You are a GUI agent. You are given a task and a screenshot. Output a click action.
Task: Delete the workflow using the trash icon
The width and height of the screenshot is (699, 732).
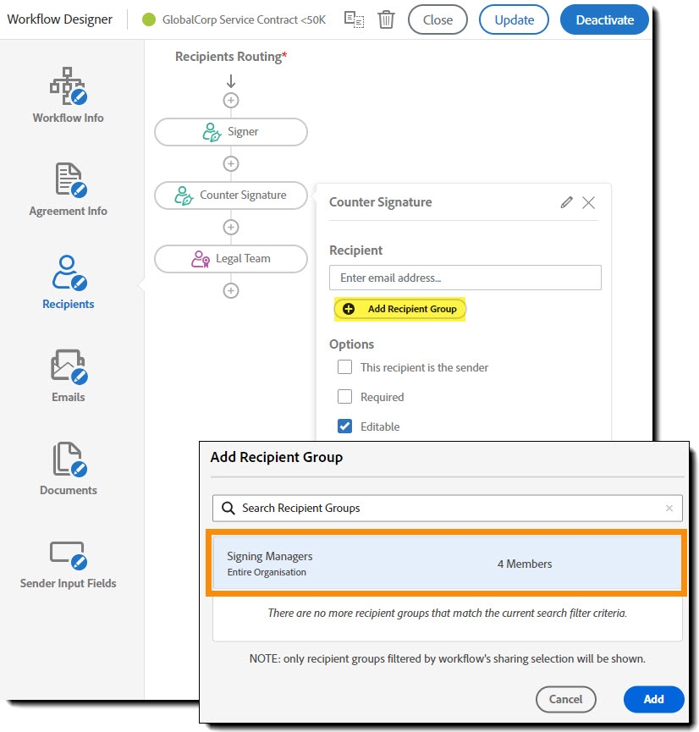[x=386, y=19]
